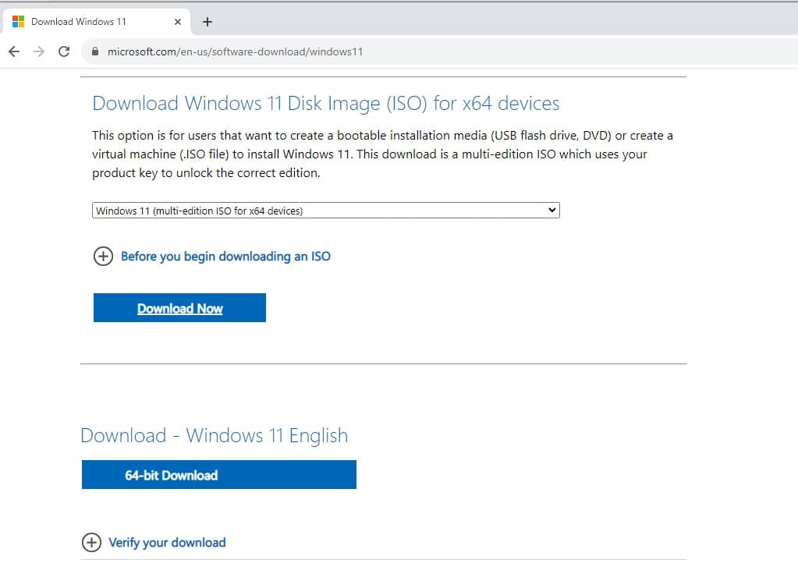This screenshot has width=798, height=574.
Task: Go back to the previous page
Action: pyautogui.click(x=14, y=51)
